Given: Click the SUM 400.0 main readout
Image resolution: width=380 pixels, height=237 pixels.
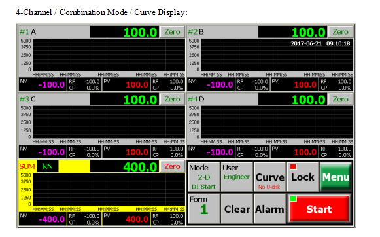Looking at the screenshot, I should [x=124, y=166].
